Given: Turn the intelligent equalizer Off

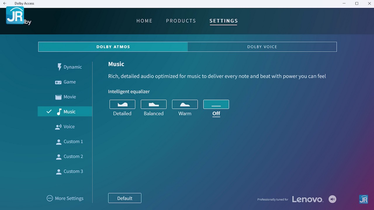Looking at the screenshot, I should pos(216,104).
